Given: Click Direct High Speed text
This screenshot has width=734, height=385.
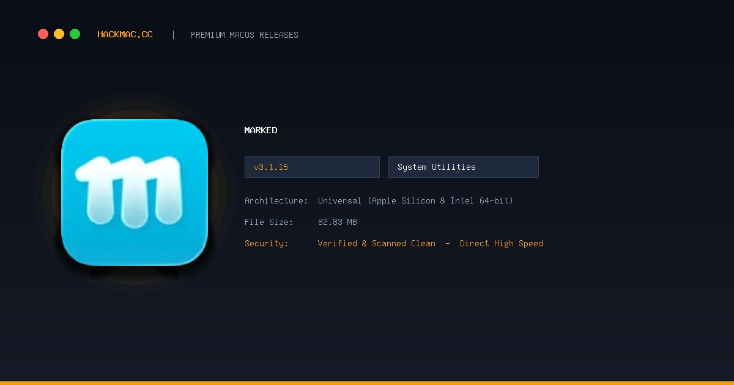Looking at the screenshot, I should (x=502, y=243).
